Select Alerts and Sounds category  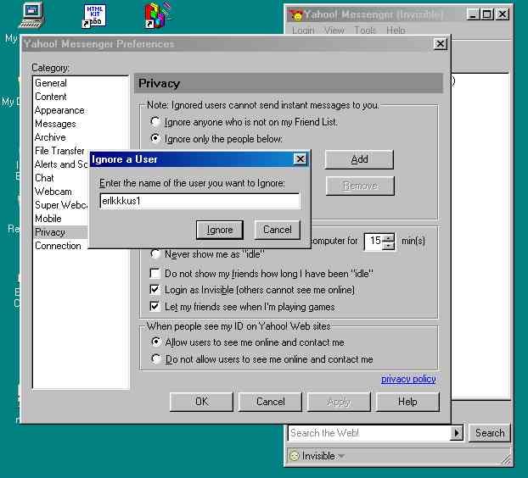61,164
